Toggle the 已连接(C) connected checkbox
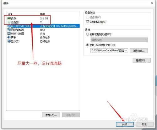The width and height of the screenshot is (157, 130). (87, 17)
